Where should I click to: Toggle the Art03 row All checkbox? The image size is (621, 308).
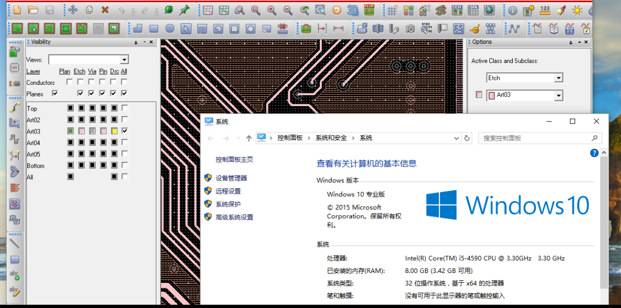pyautogui.click(x=125, y=130)
